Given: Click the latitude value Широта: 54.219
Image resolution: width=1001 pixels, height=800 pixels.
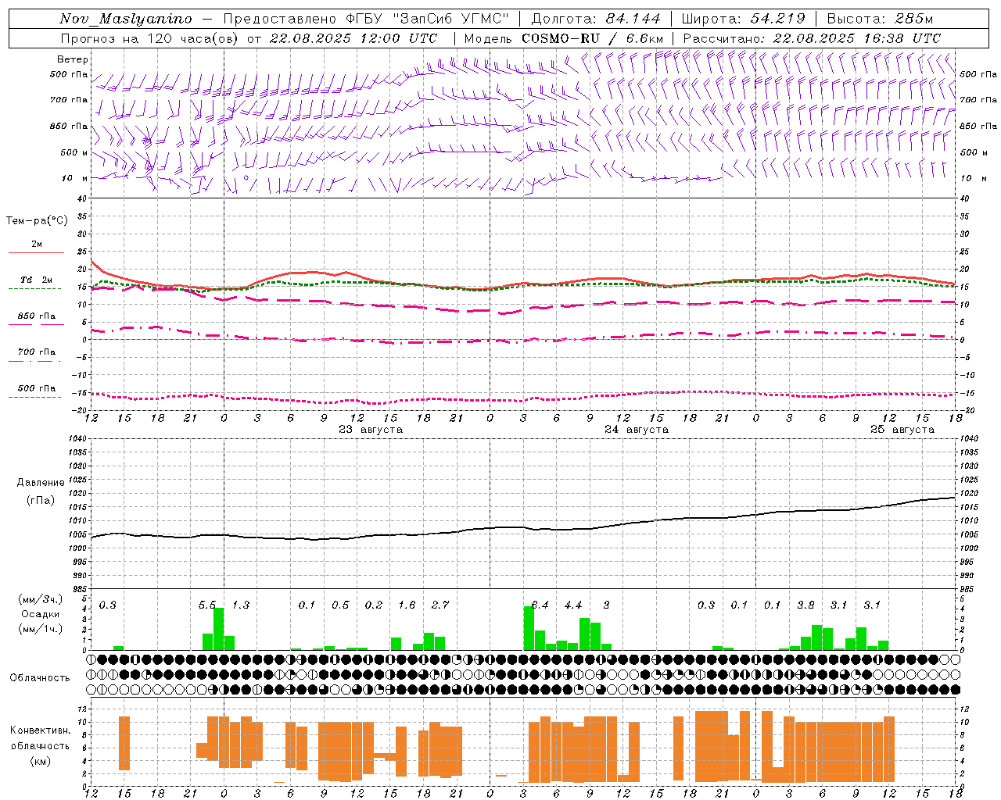Looking at the screenshot, I should click(x=744, y=19).
